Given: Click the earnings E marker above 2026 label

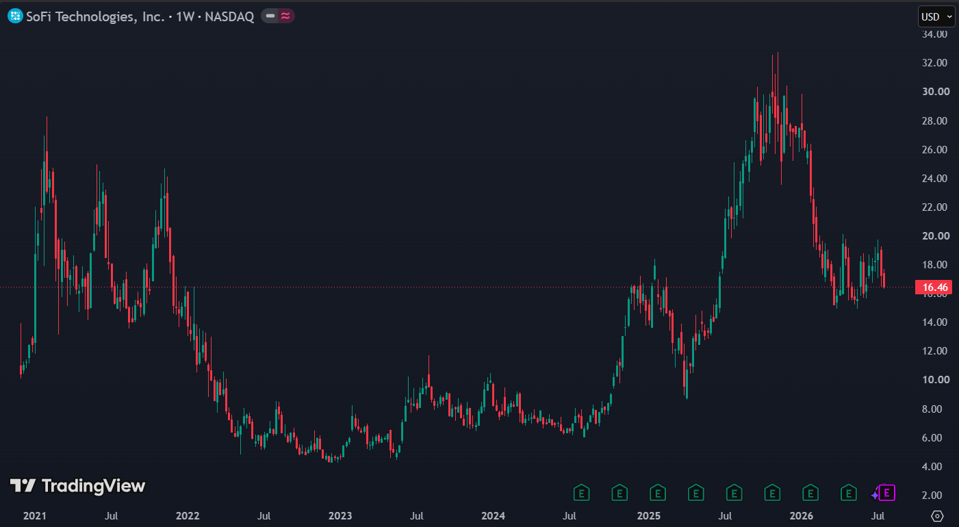Looking at the screenshot, I should pos(810,492).
